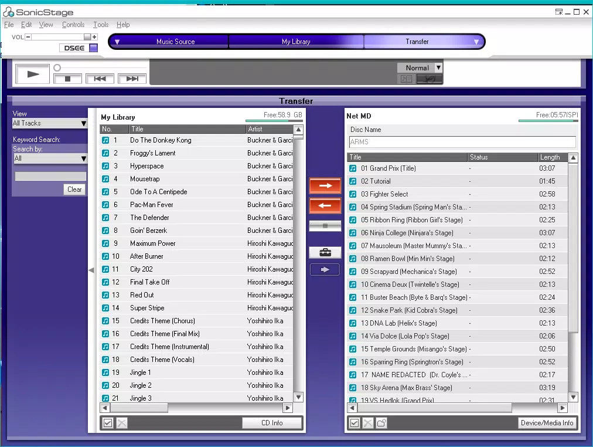The width and height of the screenshot is (593, 447).
Task: Stop playback with the stop button
Action: pyautogui.click(x=68, y=79)
